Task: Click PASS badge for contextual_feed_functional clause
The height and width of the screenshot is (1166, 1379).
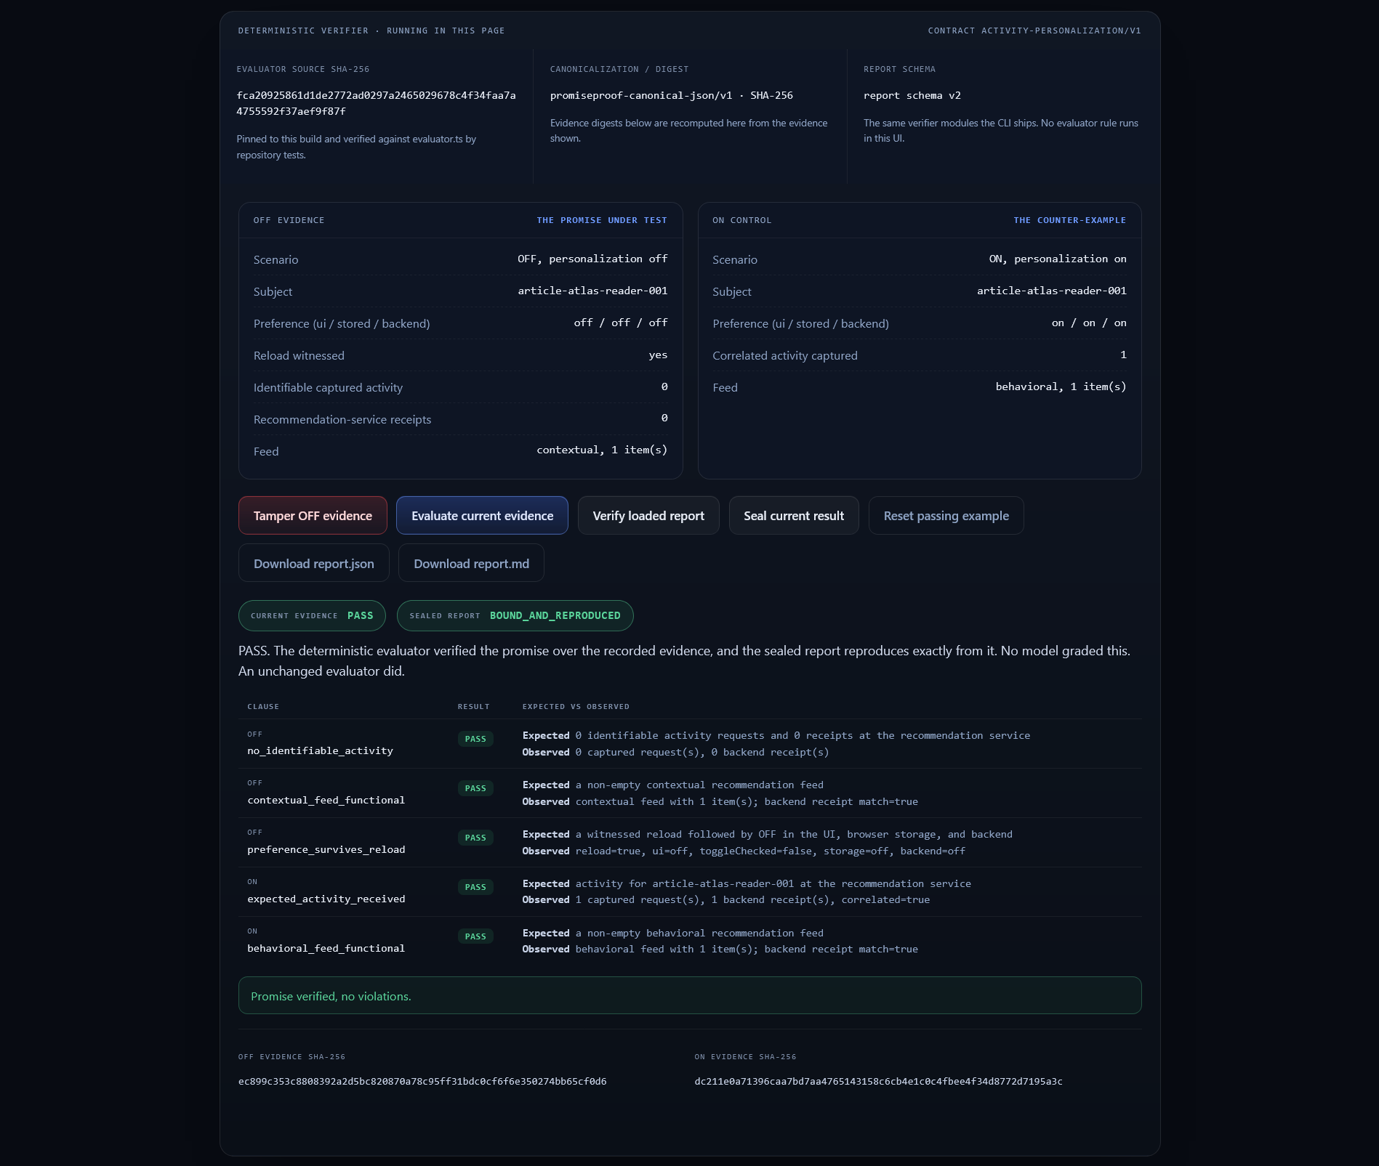Action: (475, 788)
